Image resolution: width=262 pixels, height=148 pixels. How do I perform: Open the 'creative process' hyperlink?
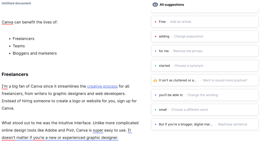coord(102,86)
